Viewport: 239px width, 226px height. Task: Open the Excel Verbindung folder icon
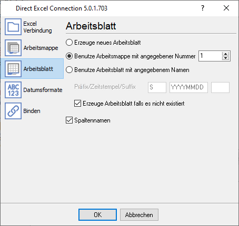(13, 27)
